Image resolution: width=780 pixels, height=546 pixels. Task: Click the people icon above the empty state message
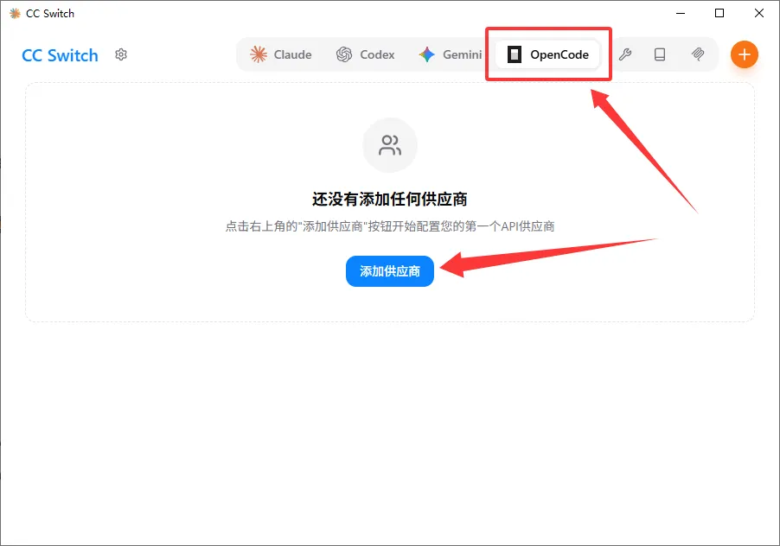[389, 145]
